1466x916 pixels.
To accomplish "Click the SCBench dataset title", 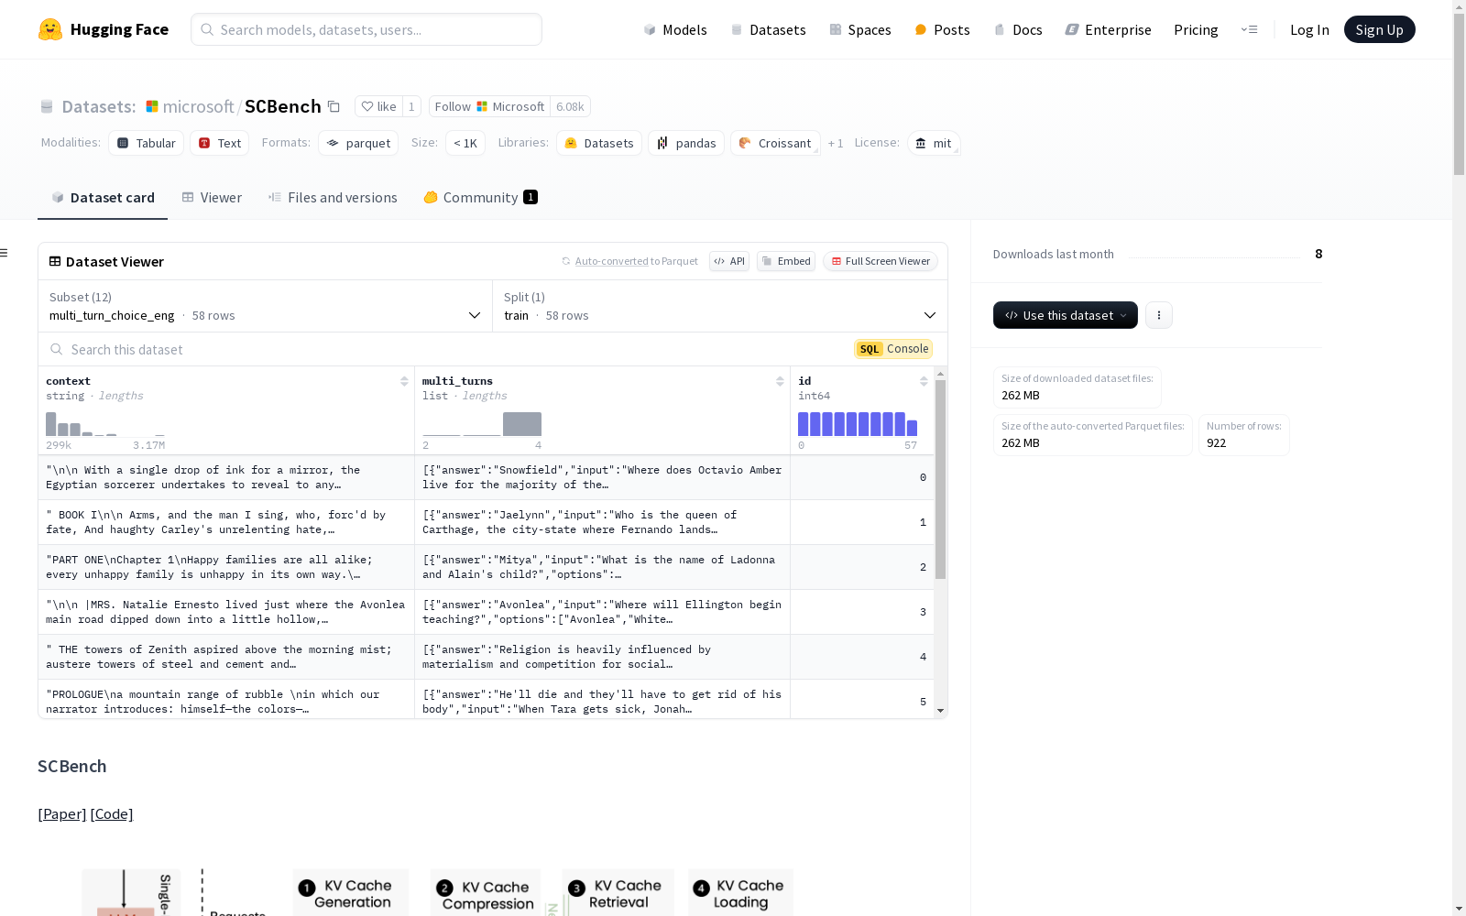I will click(282, 106).
